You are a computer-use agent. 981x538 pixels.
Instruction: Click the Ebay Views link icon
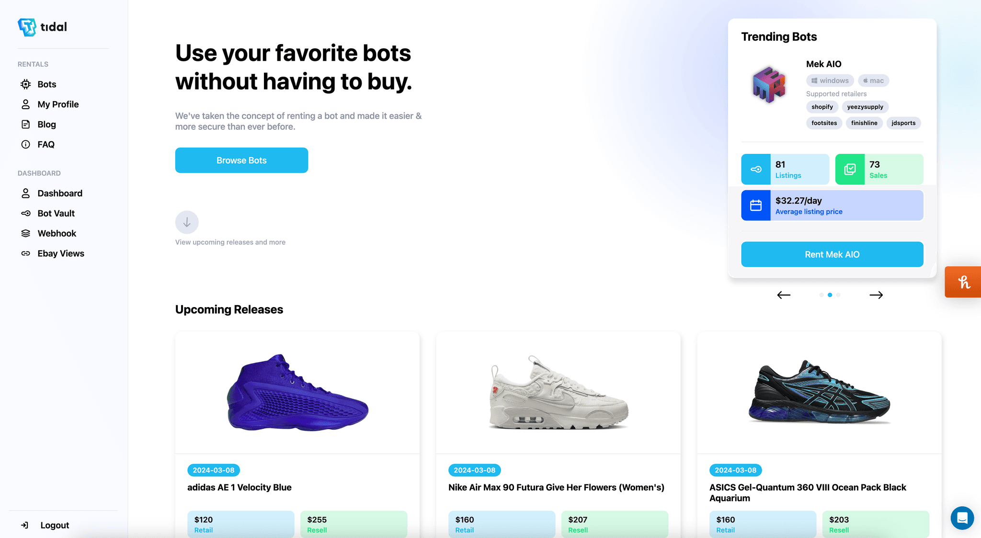(26, 253)
